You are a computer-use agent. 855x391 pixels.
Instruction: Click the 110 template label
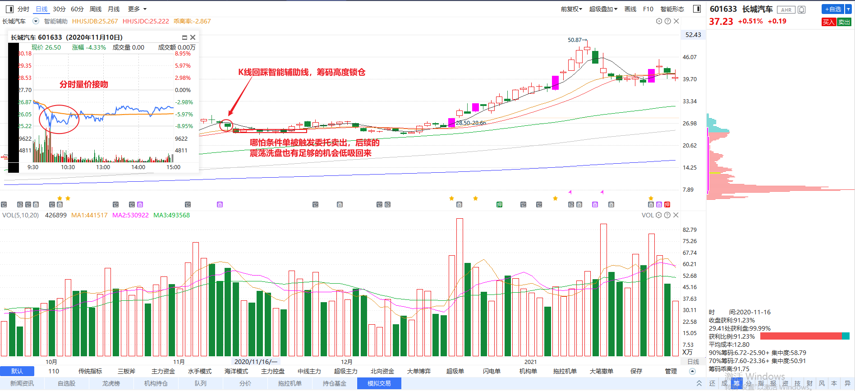pyautogui.click(x=54, y=371)
